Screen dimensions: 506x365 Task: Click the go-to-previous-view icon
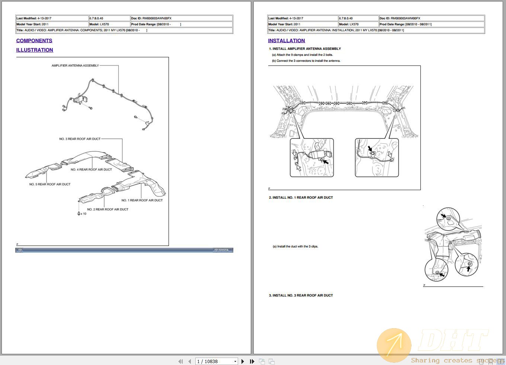point(262,361)
